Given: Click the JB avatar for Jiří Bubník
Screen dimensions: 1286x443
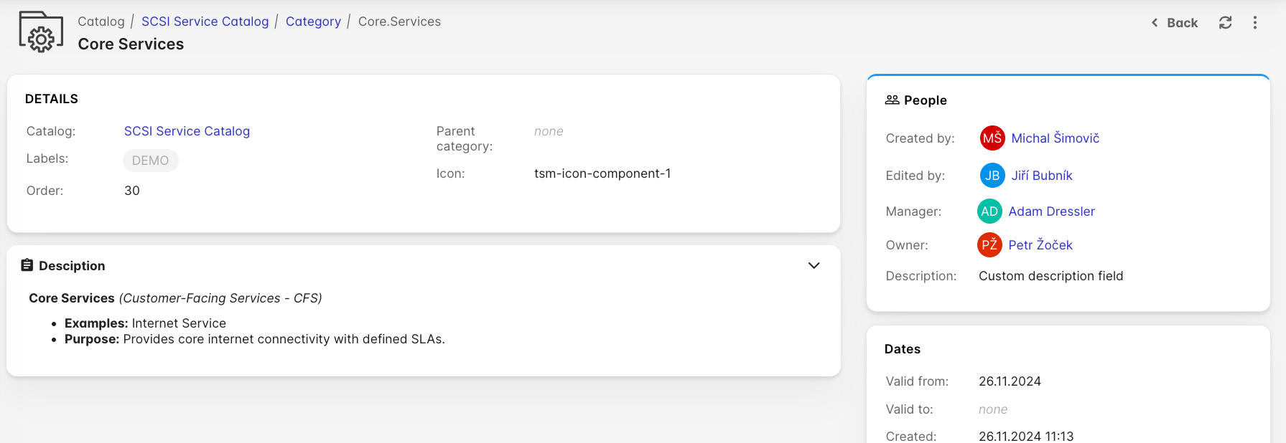Looking at the screenshot, I should (992, 176).
